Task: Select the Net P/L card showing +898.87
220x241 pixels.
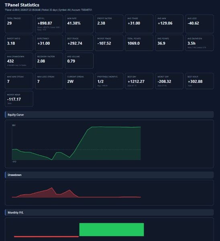Action: click(x=49, y=24)
